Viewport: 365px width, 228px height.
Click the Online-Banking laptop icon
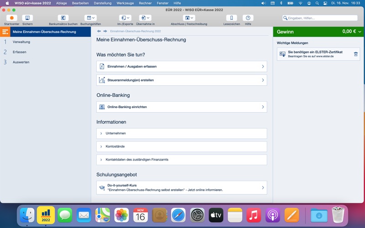click(x=102, y=107)
